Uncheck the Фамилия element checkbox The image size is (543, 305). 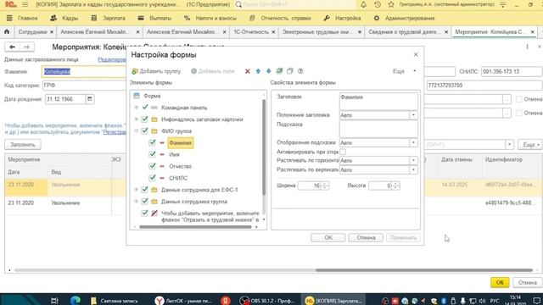coord(153,142)
